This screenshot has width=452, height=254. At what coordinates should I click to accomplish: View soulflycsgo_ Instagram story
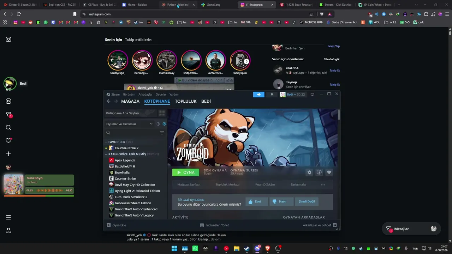coord(118,61)
